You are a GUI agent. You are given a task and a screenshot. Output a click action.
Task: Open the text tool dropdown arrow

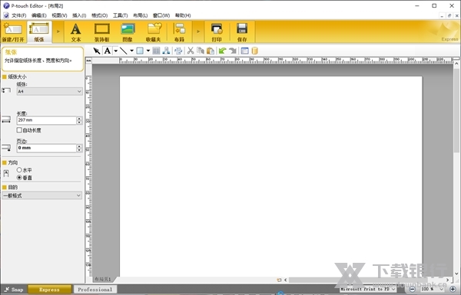pyautogui.click(x=115, y=51)
